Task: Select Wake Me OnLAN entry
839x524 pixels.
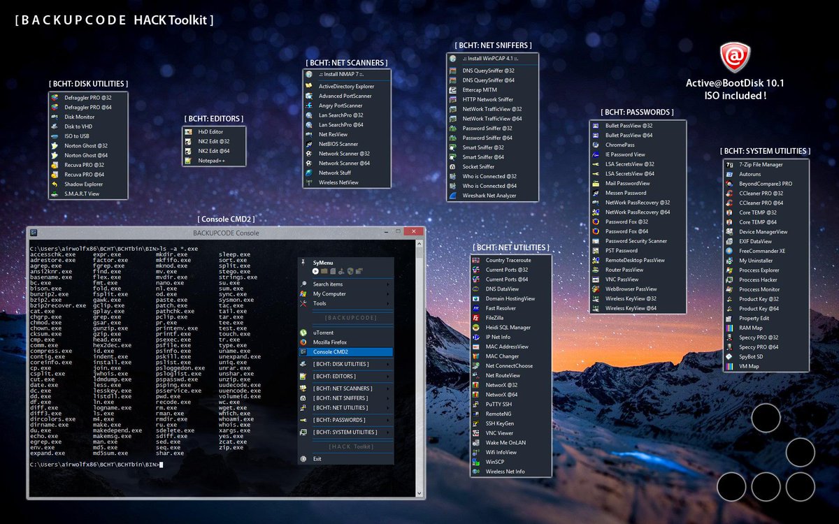Action: click(510, 442)
